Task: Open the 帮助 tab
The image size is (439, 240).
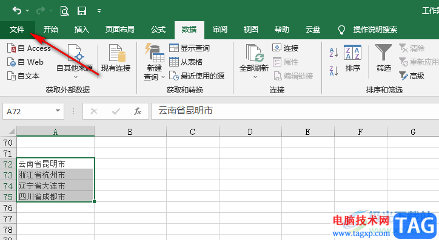Action: (282, 29)
